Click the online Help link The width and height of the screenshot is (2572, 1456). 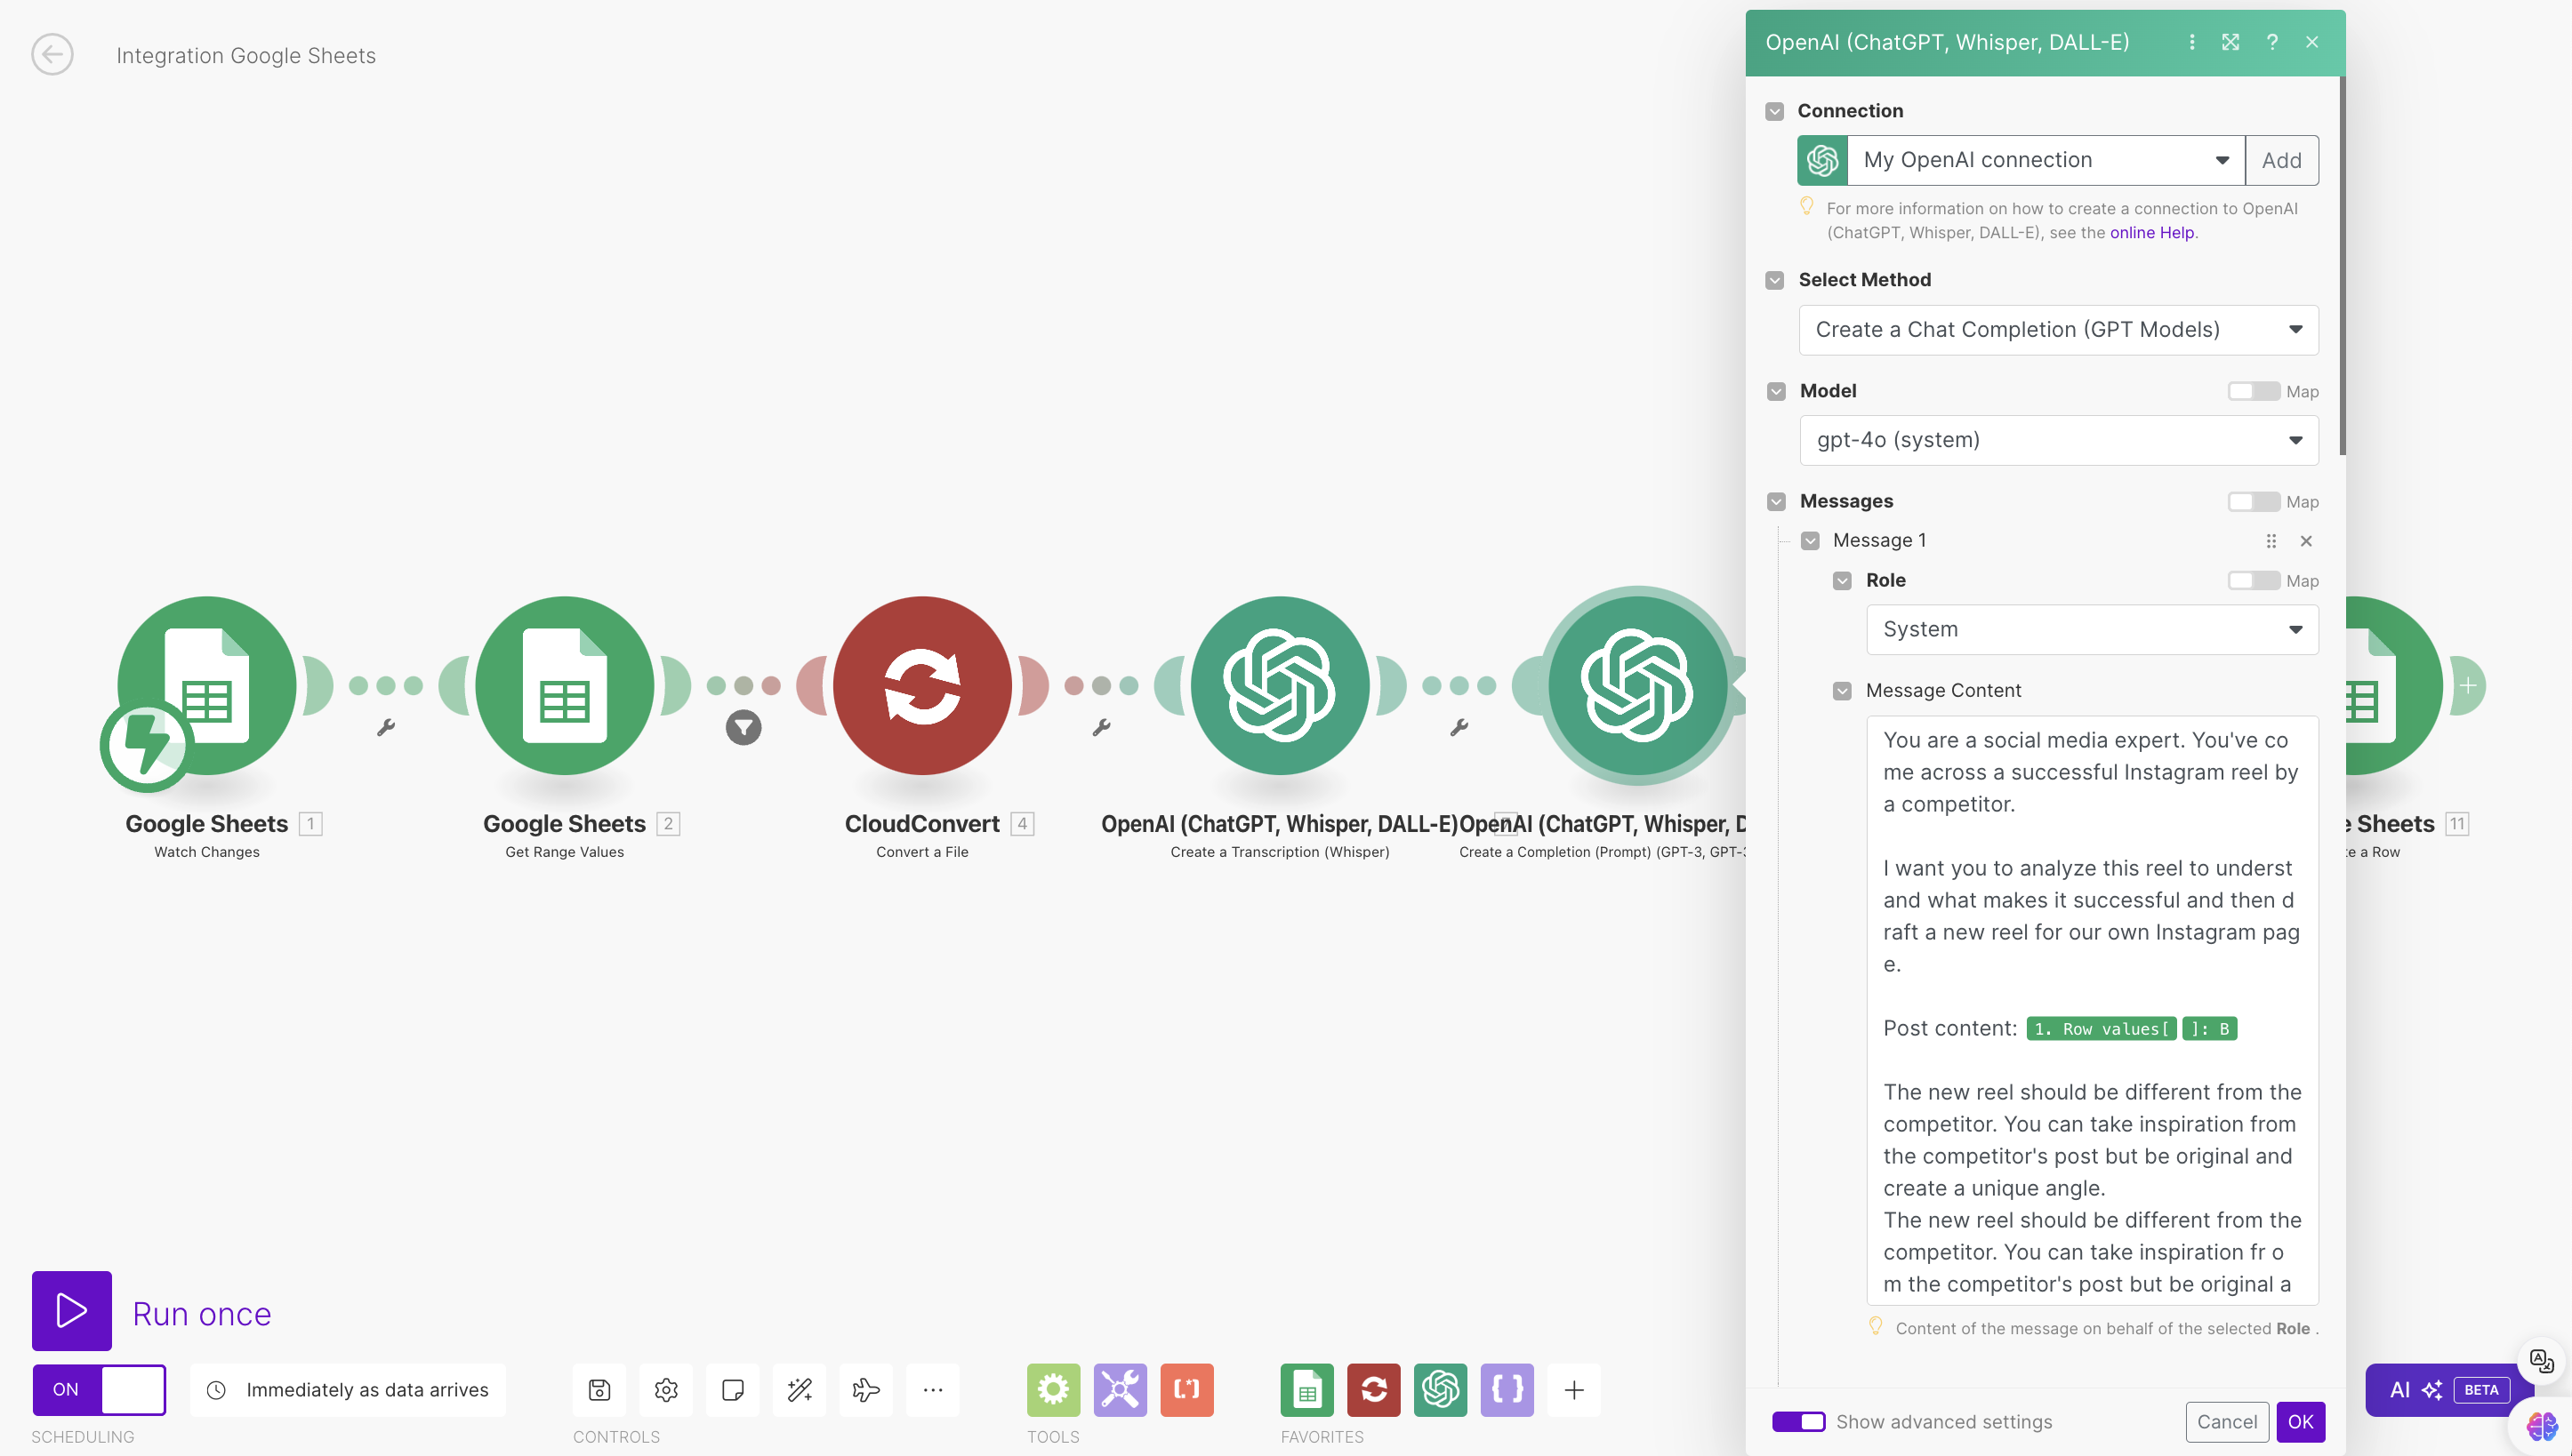tap(2150, 231)
